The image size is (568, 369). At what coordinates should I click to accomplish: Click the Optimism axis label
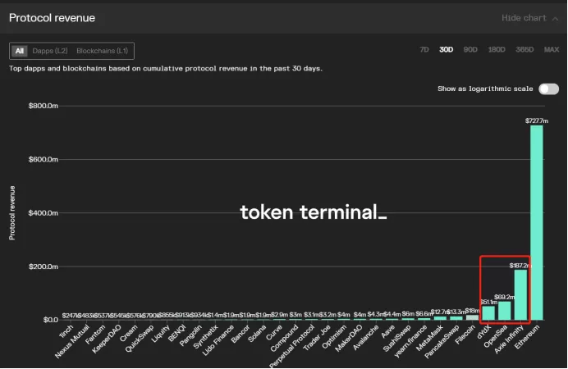click(x=334, y=337)
